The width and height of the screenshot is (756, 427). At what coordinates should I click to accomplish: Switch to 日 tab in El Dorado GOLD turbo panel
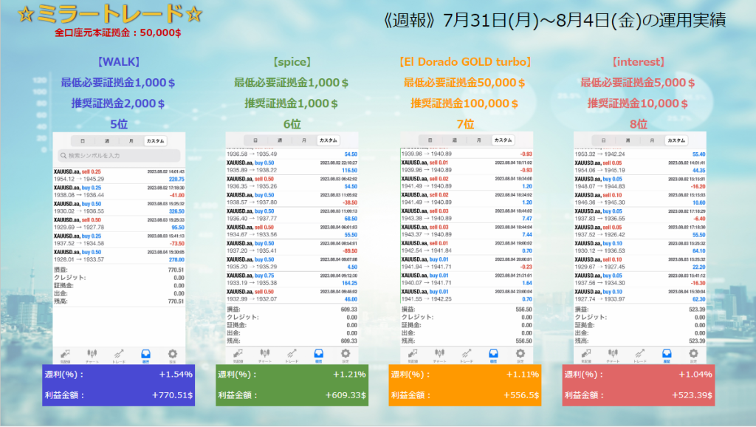pyautogui.click(x=430, y=140)
